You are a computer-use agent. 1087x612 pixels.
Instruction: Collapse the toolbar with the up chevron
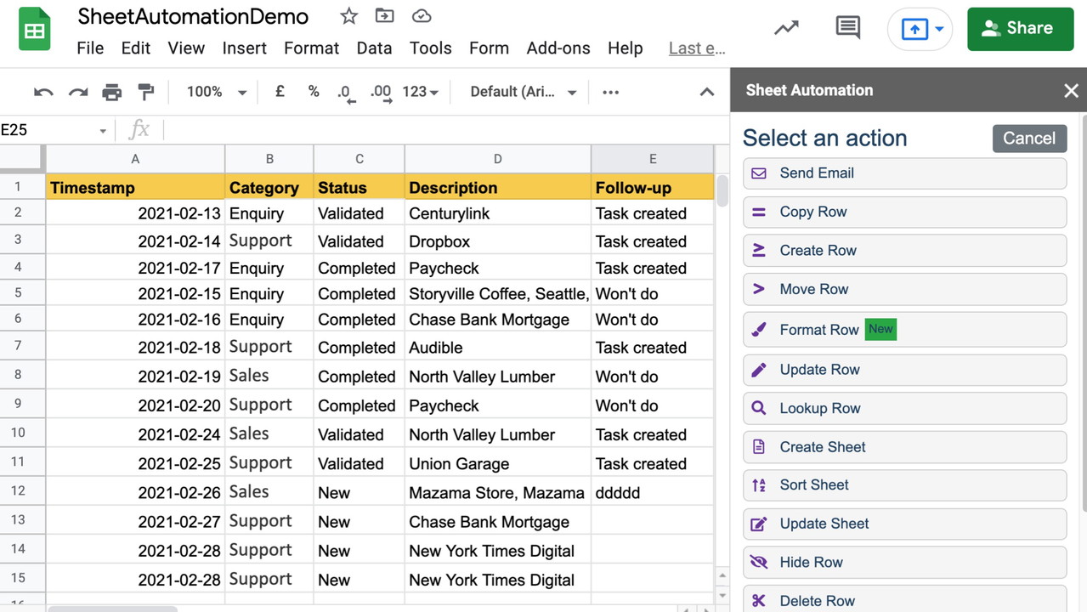[x=706, y=92]
